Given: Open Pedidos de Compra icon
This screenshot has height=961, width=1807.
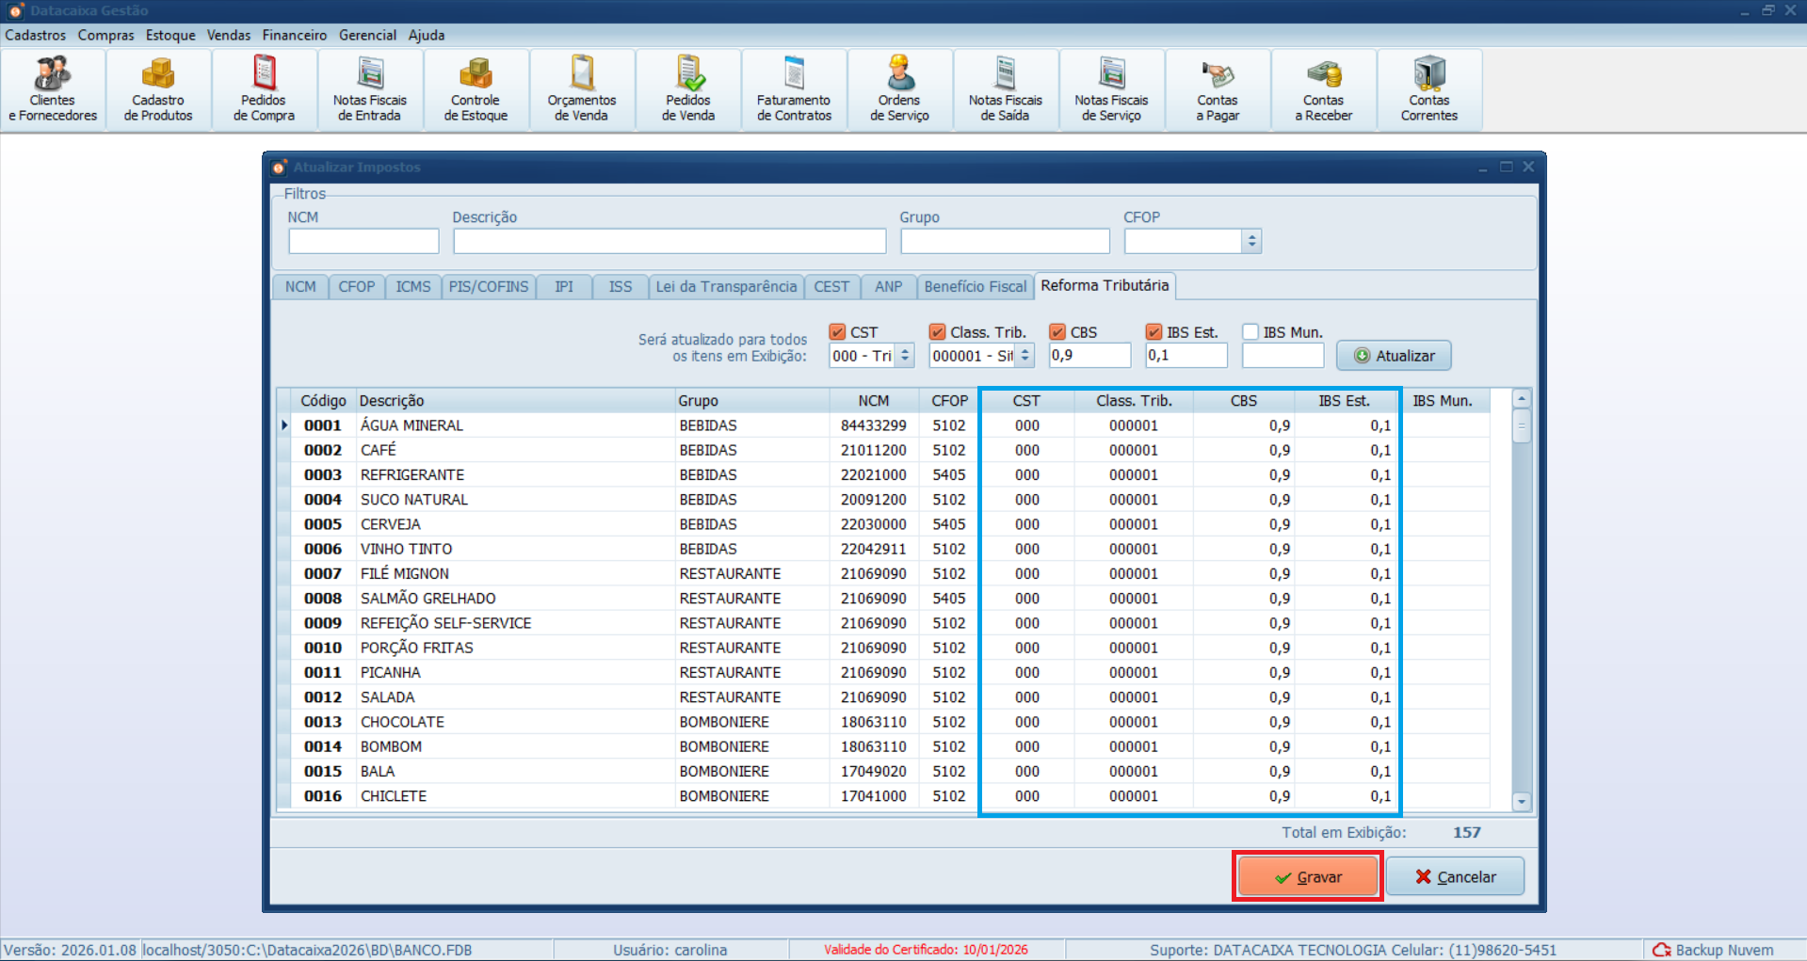Looking at the screenshot, I should [264, 90].
